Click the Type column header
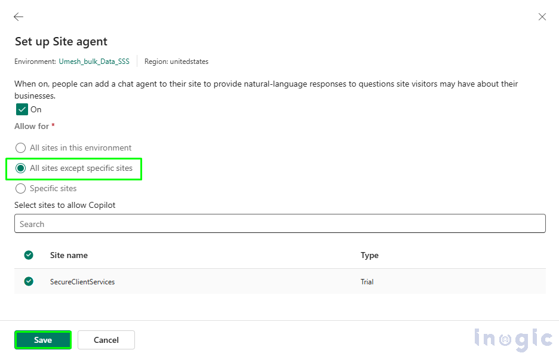This screenshot has width=559, height=359. 369,255
